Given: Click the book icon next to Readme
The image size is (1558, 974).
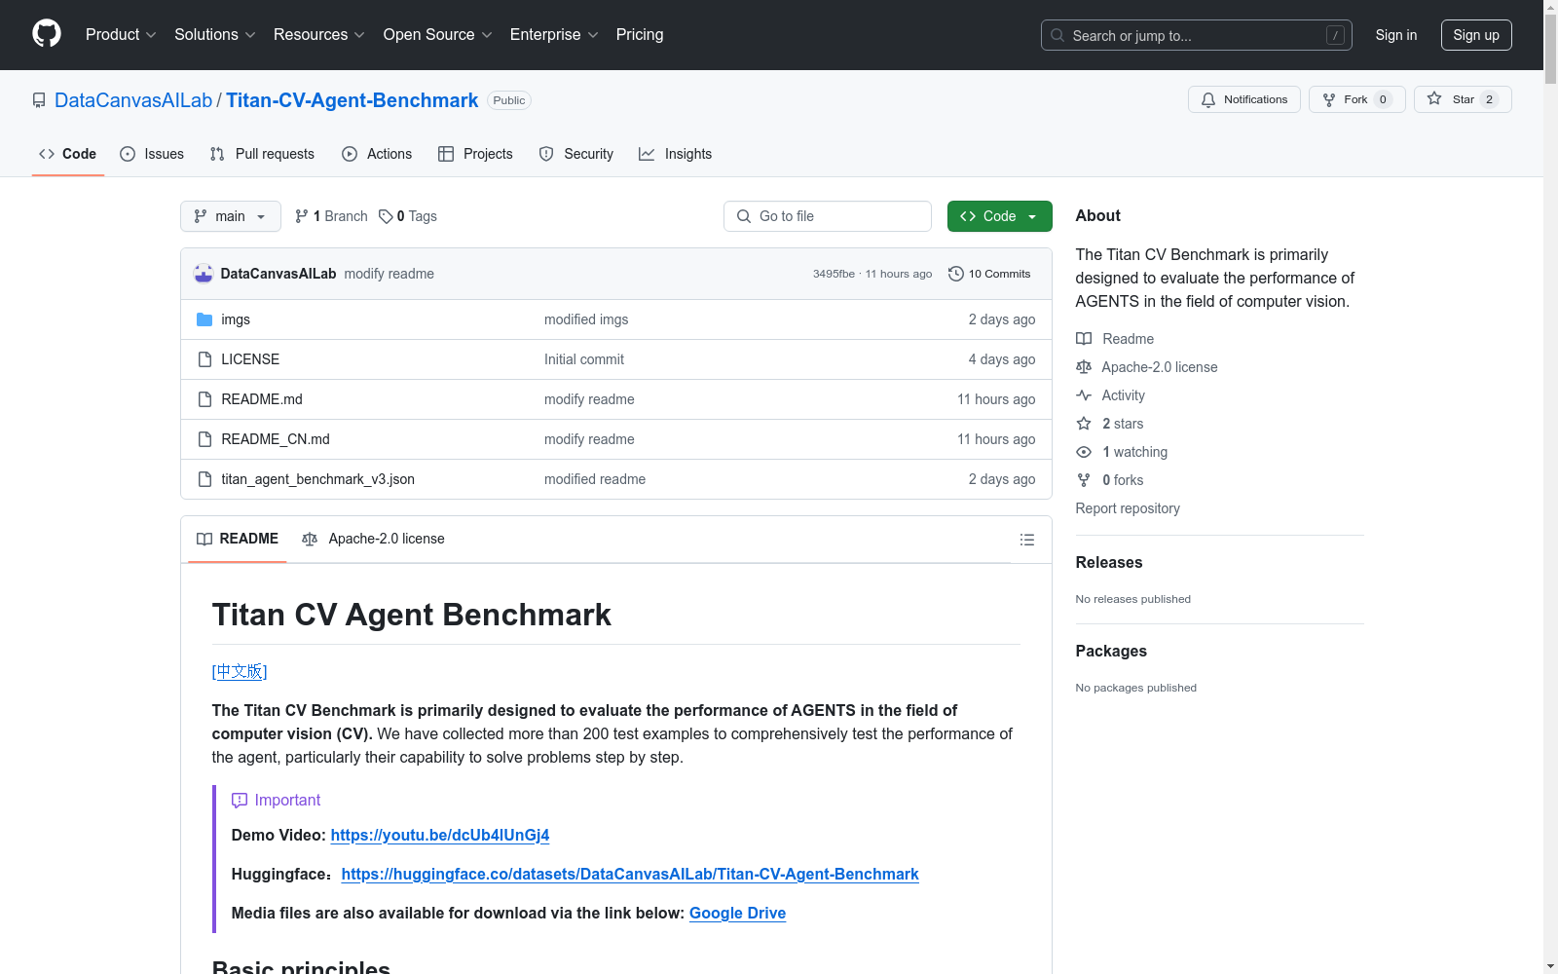Looking at the screenshot, I should pyautogui.click(x=1084, y=339).
